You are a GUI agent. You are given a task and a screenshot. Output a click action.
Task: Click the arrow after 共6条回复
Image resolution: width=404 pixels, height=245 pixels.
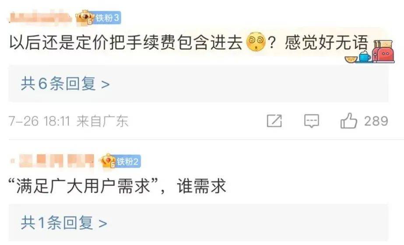tap(105, 84)
